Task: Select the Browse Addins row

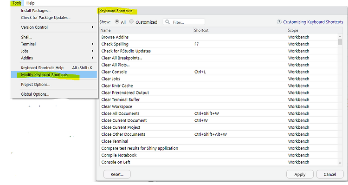Action: (x=219, y=37)
